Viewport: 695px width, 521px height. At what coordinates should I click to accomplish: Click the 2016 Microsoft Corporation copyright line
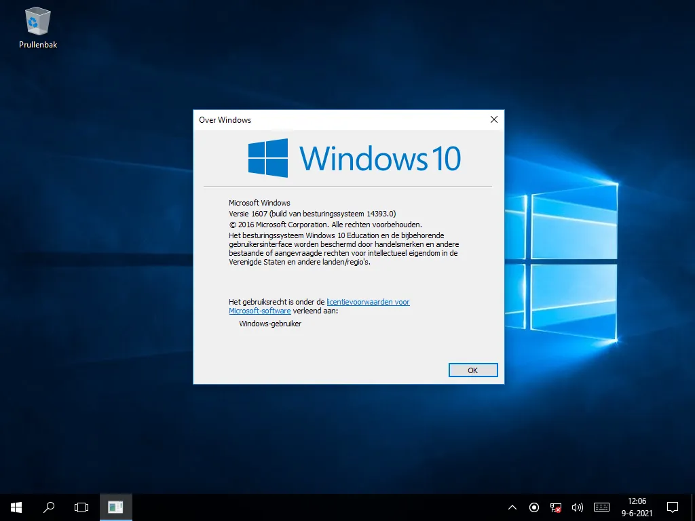coord(325,225)
